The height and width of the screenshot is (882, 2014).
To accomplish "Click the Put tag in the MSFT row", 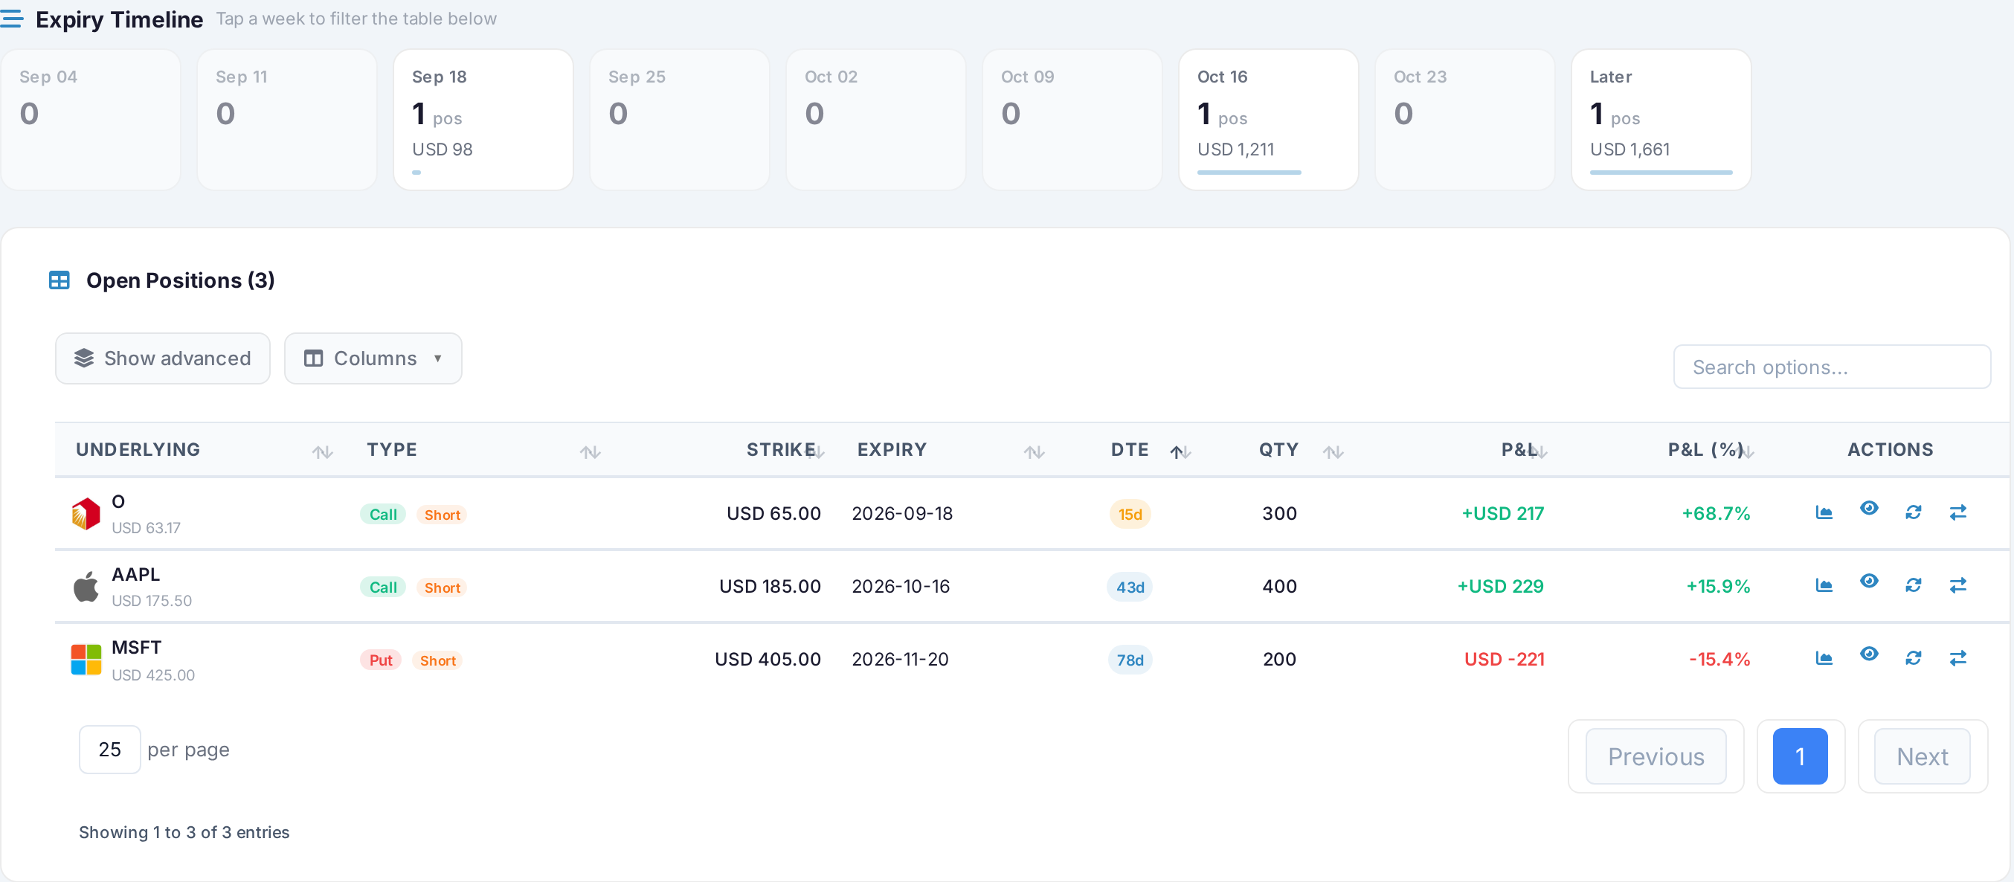I will pyautogui.click(x=381, y=660).
